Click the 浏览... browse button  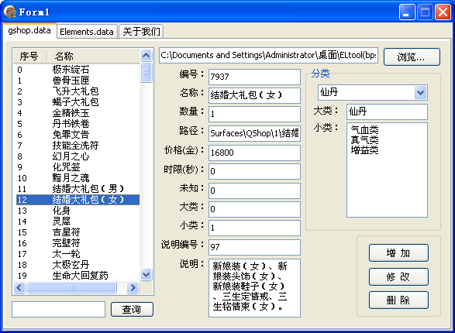pos(412,57)
